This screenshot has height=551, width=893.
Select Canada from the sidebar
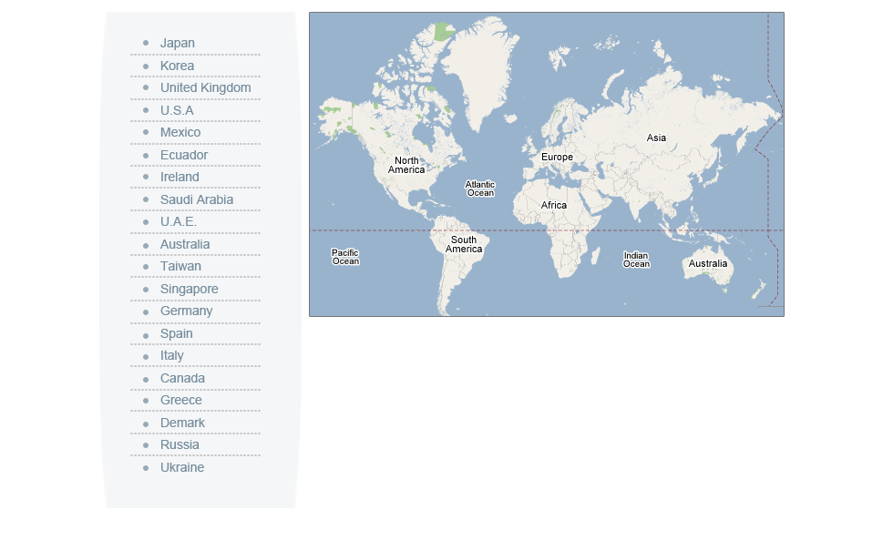coord(182,378)
